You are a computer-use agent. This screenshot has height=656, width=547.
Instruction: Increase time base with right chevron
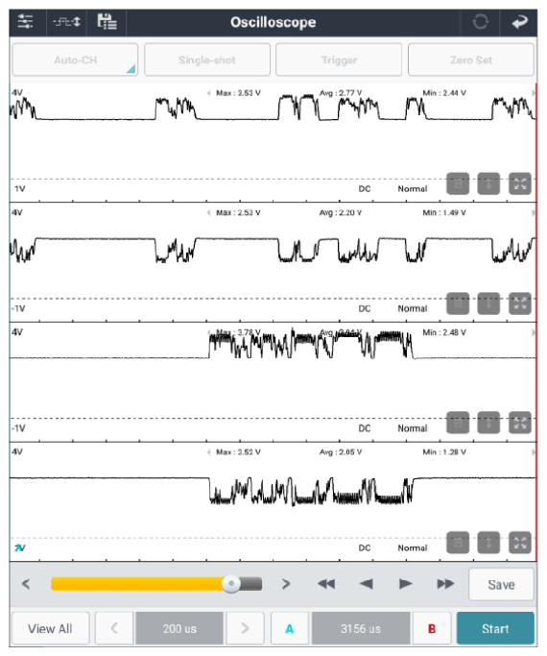point(245,628)
